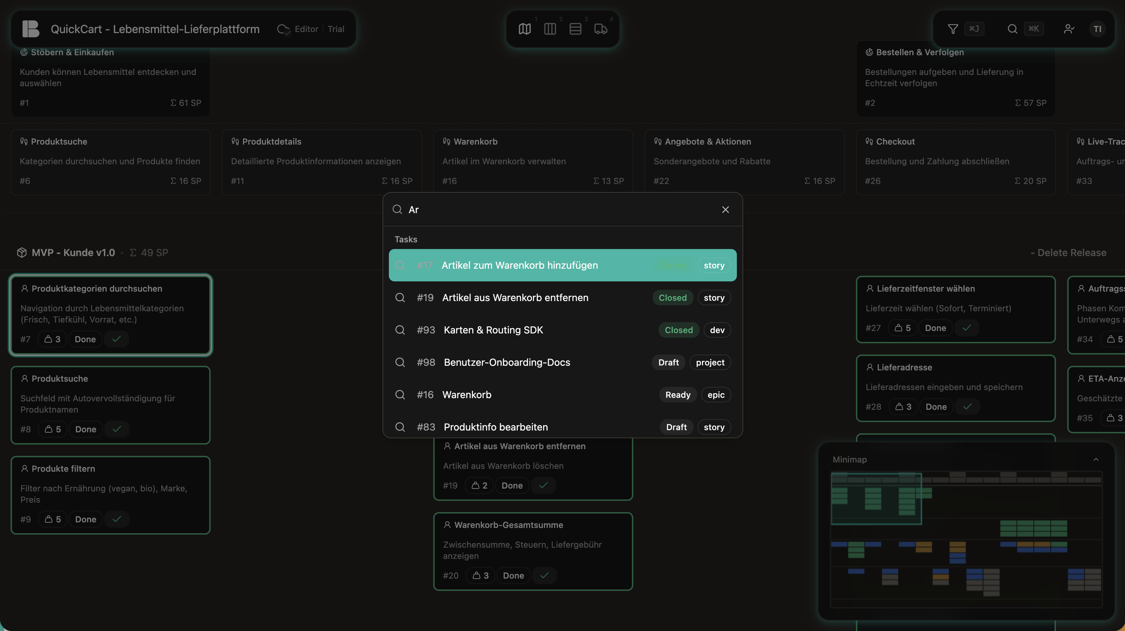This screenshot has width=1125, height=631.
Task: Toggle checkmark on Lieferadresse card
Action: pyautogui.click(x=967, y=406)
